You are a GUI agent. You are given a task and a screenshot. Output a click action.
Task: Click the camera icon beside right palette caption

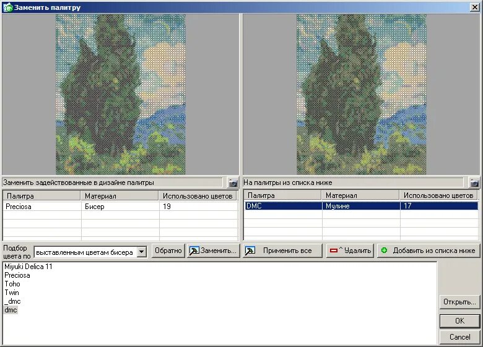pyautogui.click(x=474, y=182)
